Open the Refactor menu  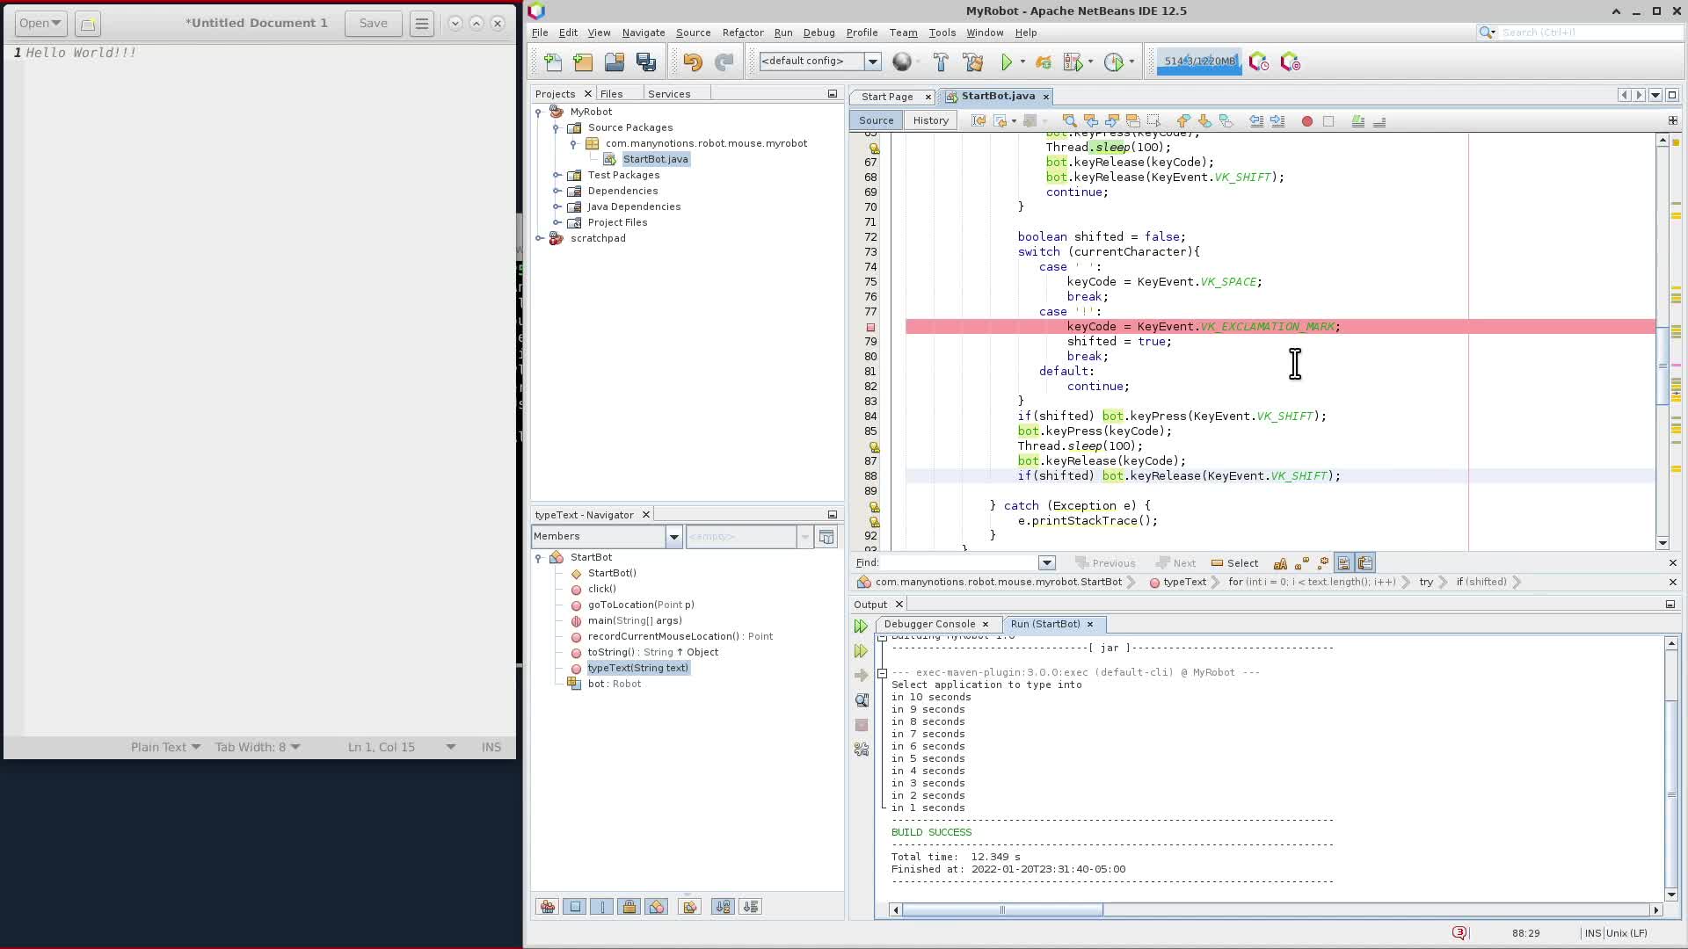coord(743,33)
